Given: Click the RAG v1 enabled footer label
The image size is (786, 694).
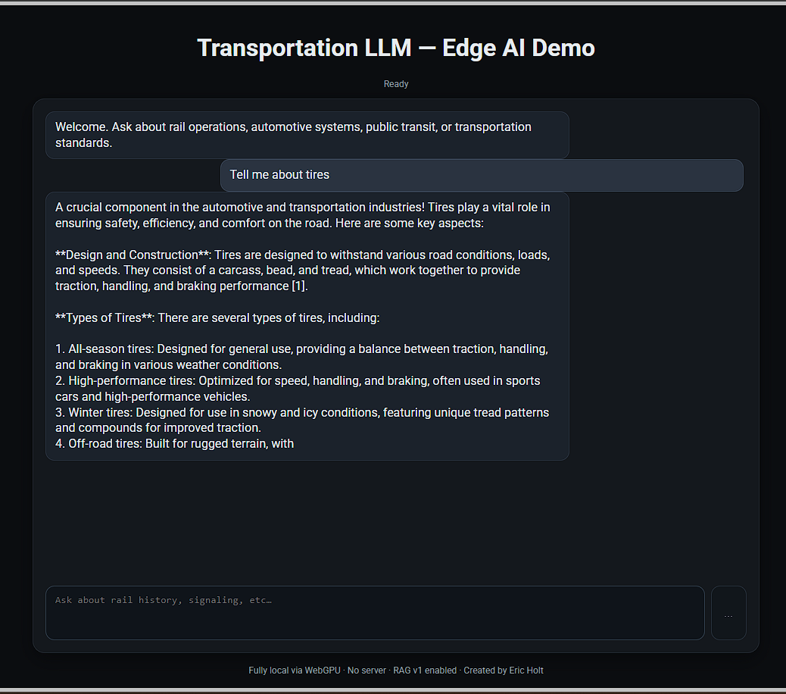Looking at the screenshot, I should (x=425, y=671).
